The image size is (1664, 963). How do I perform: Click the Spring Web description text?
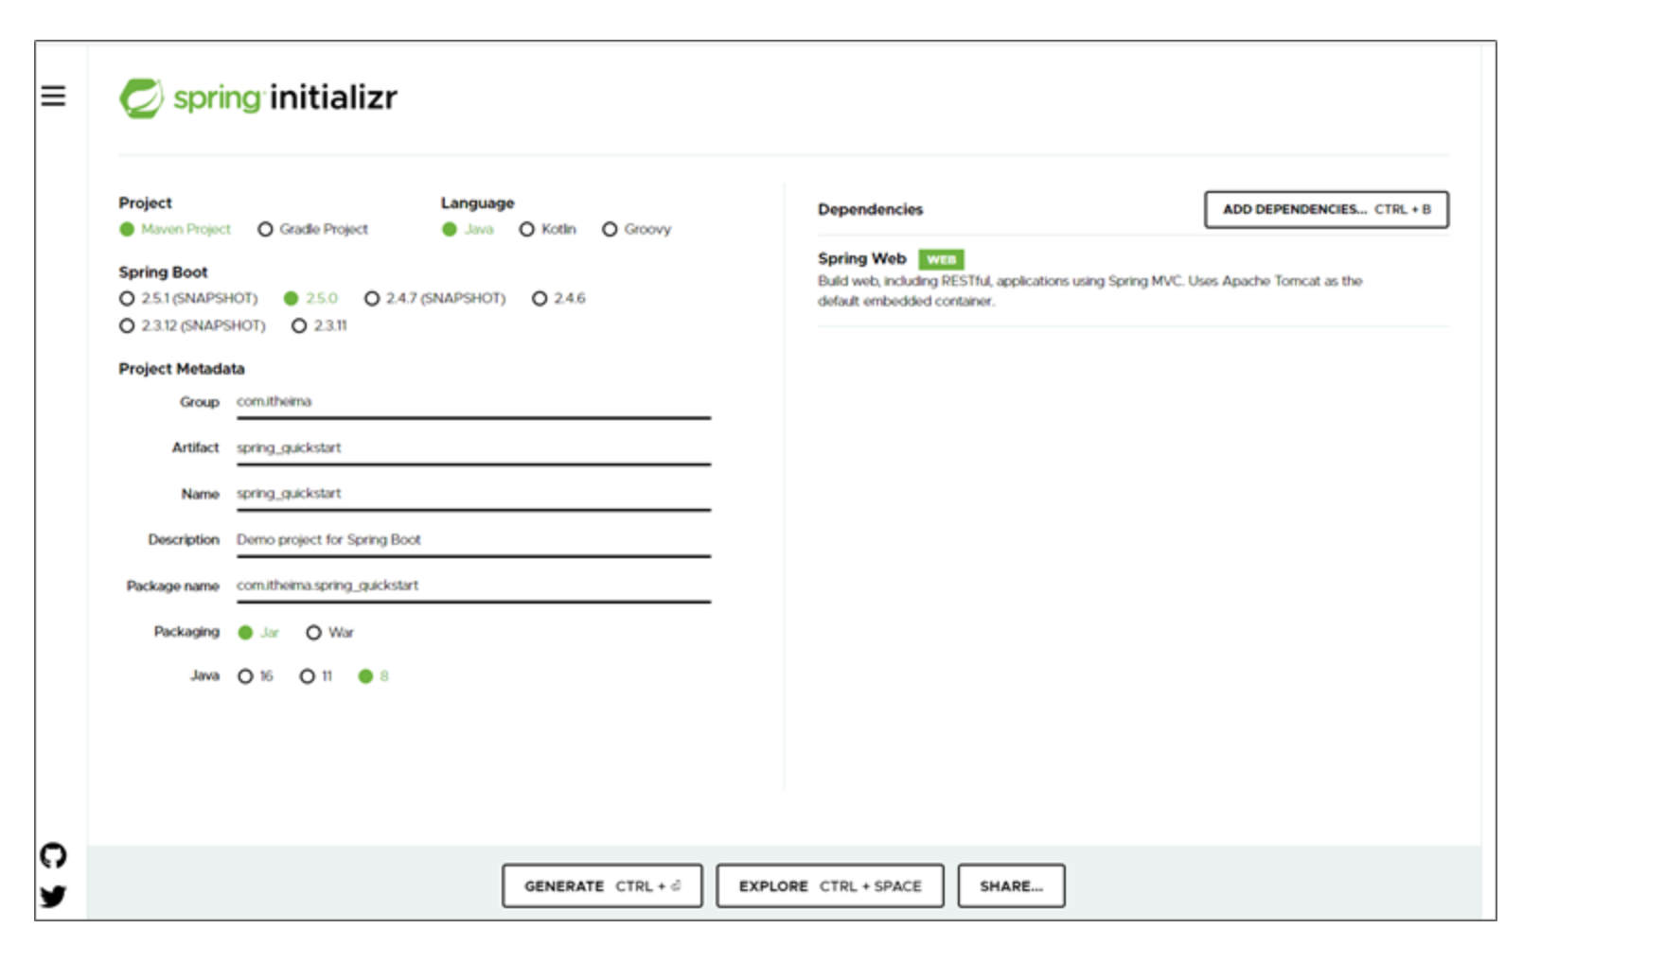(x=1089, y=290)
